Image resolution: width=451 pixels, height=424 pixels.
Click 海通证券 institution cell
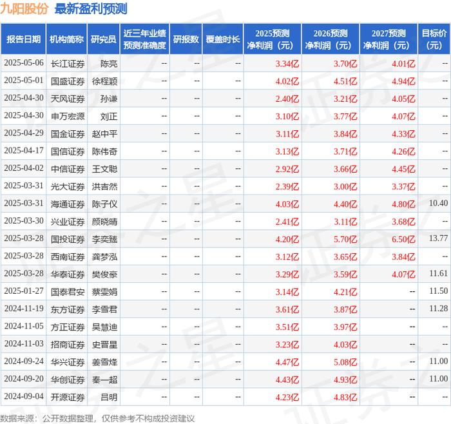pos(68,204)
